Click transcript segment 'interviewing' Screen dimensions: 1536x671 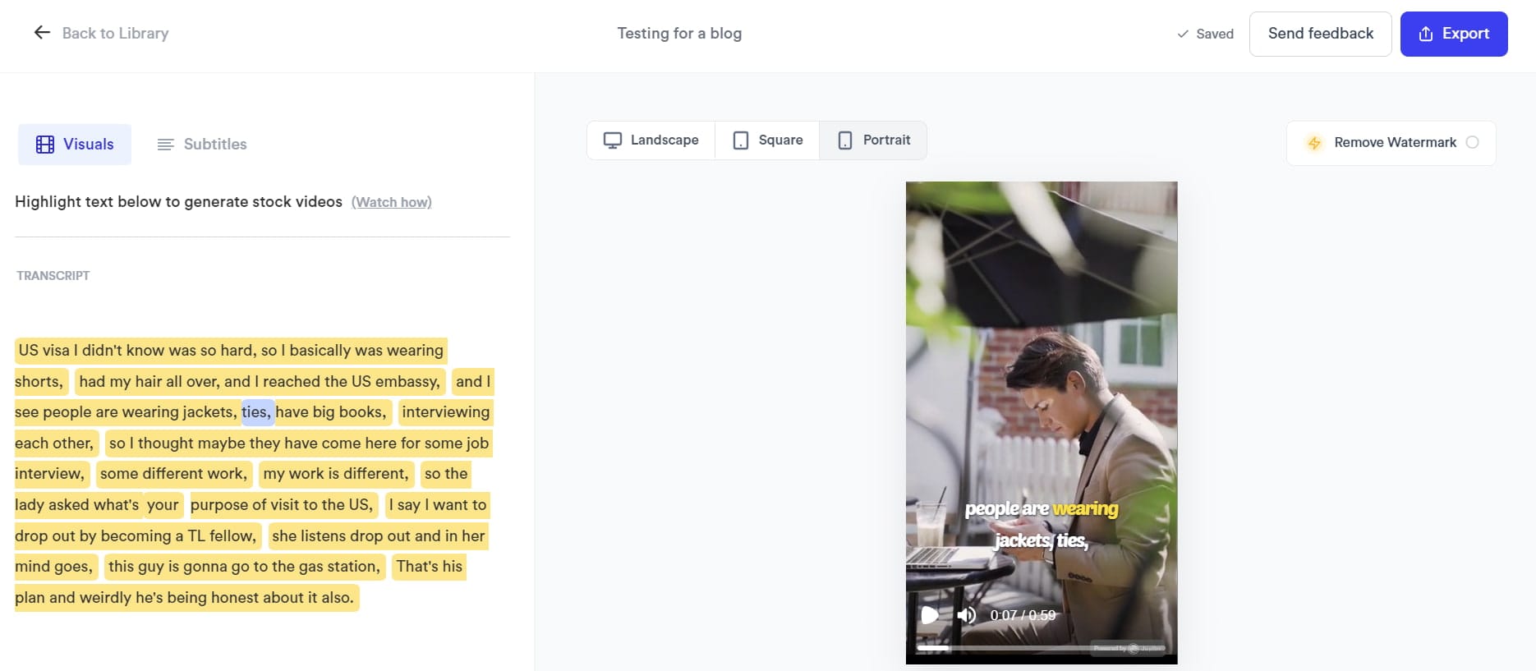click(x=445, y=412)
